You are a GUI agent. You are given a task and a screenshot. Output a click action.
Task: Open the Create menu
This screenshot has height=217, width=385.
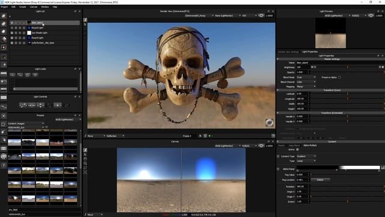point(22,7)
